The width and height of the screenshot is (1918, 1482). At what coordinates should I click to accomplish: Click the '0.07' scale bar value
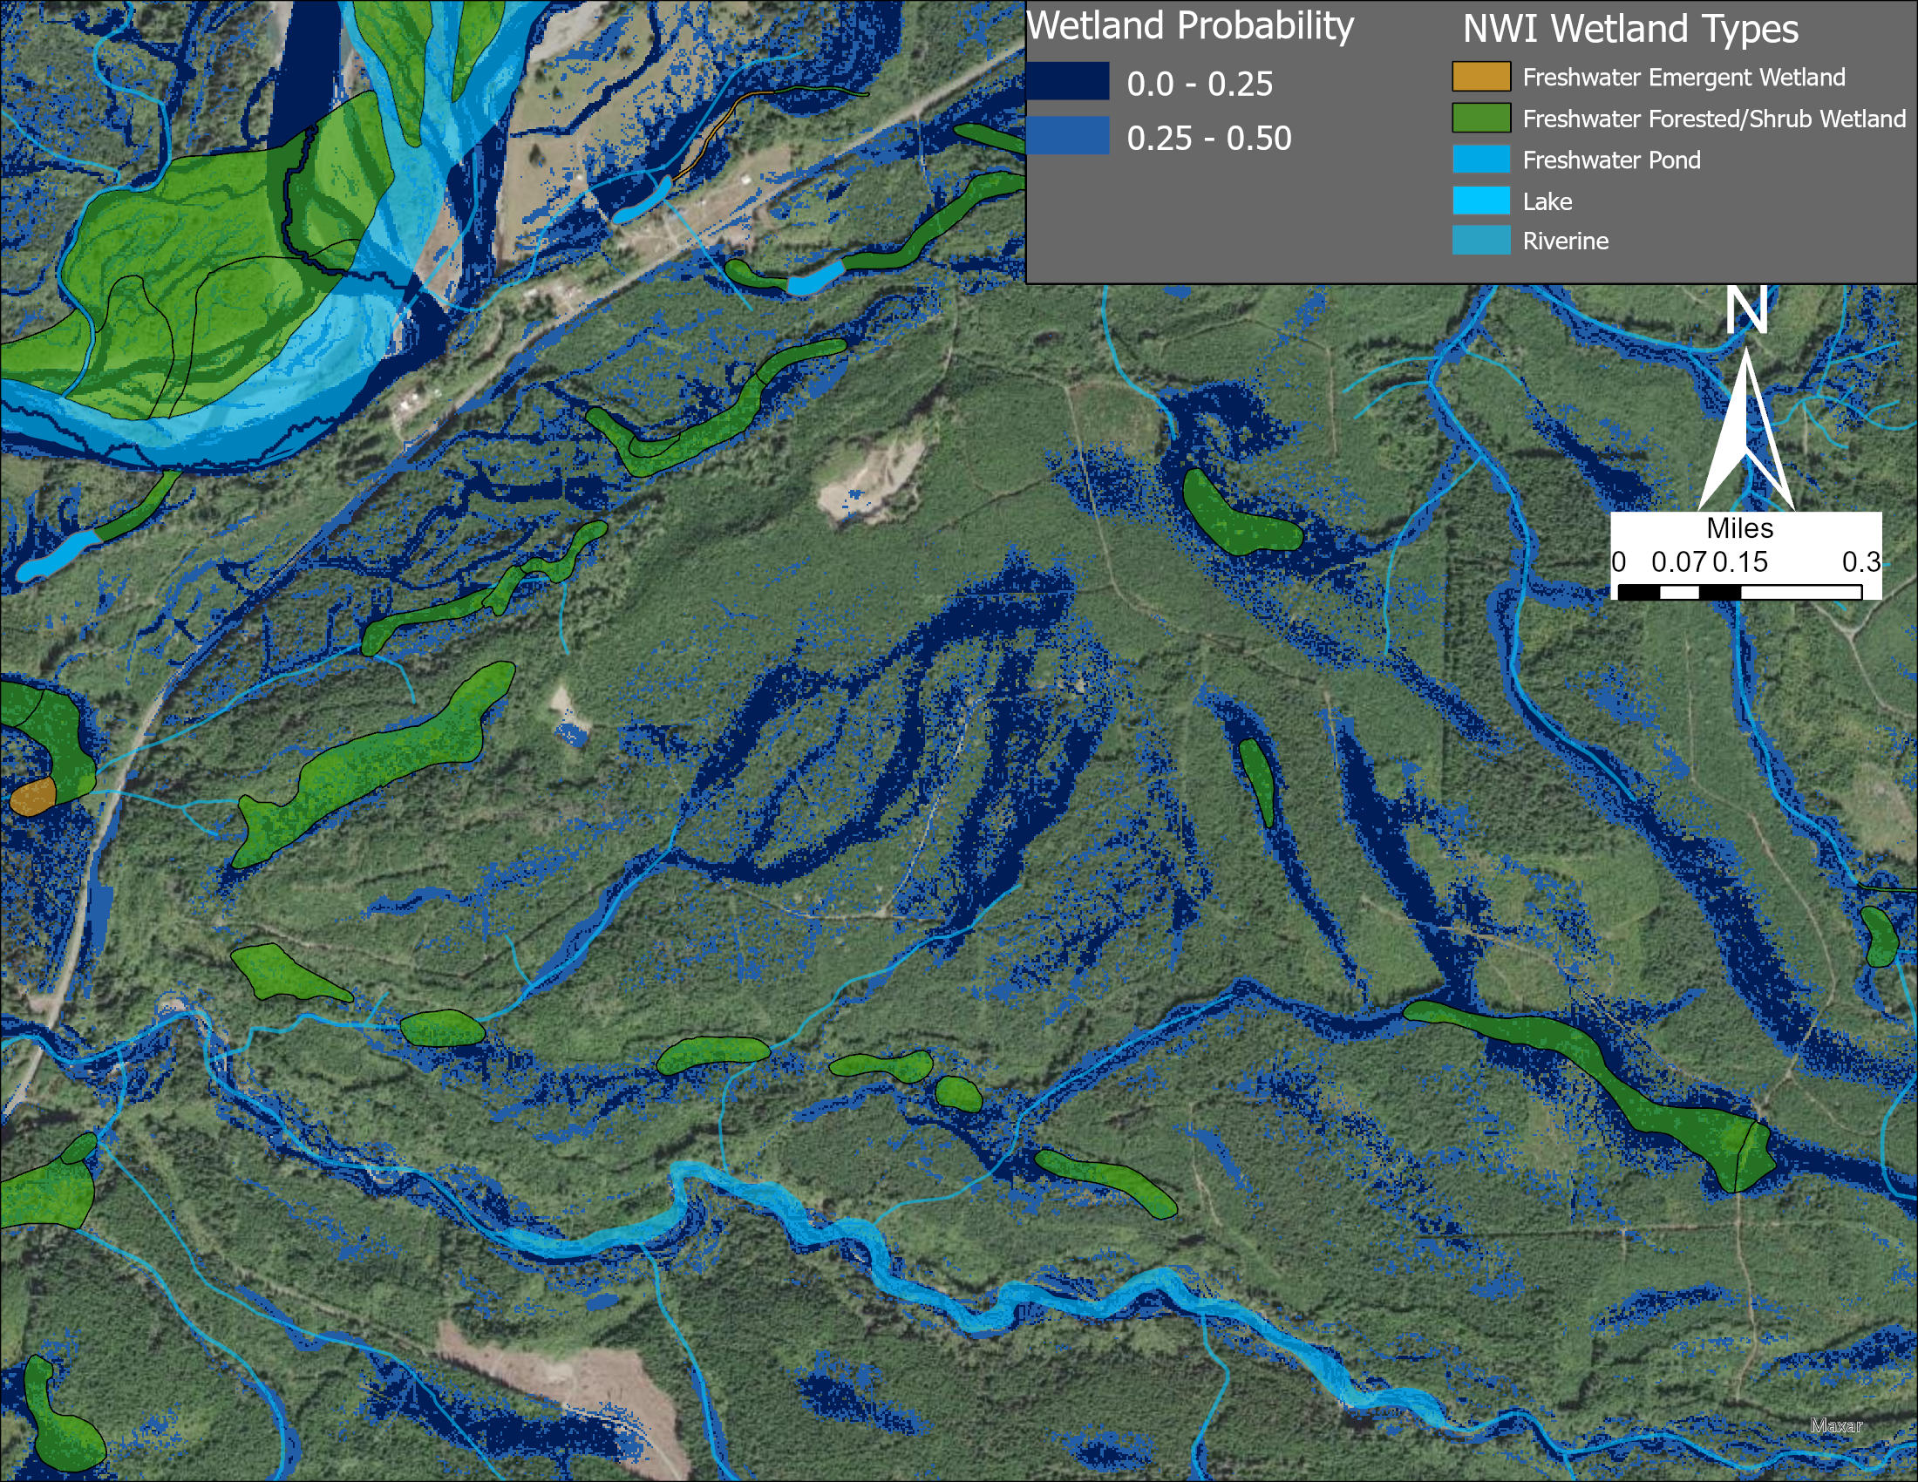coord(1679,562)
